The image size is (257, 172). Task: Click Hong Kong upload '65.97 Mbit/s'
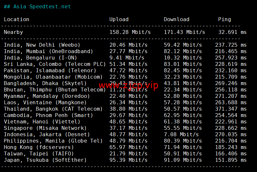pos(128,147)
